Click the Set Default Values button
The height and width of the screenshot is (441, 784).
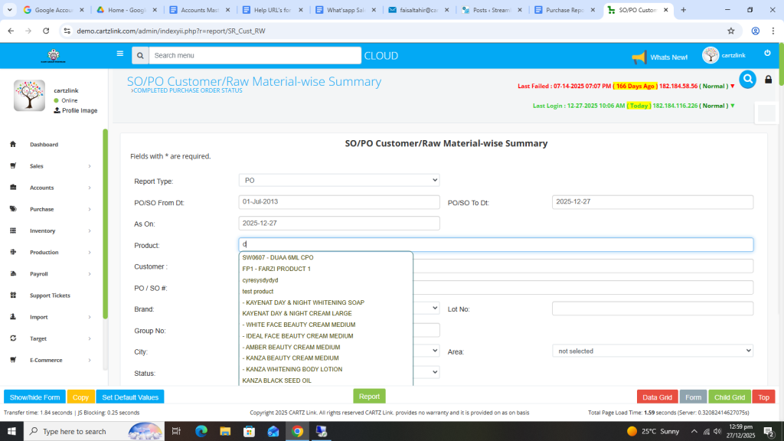click(x=130, y=397)
